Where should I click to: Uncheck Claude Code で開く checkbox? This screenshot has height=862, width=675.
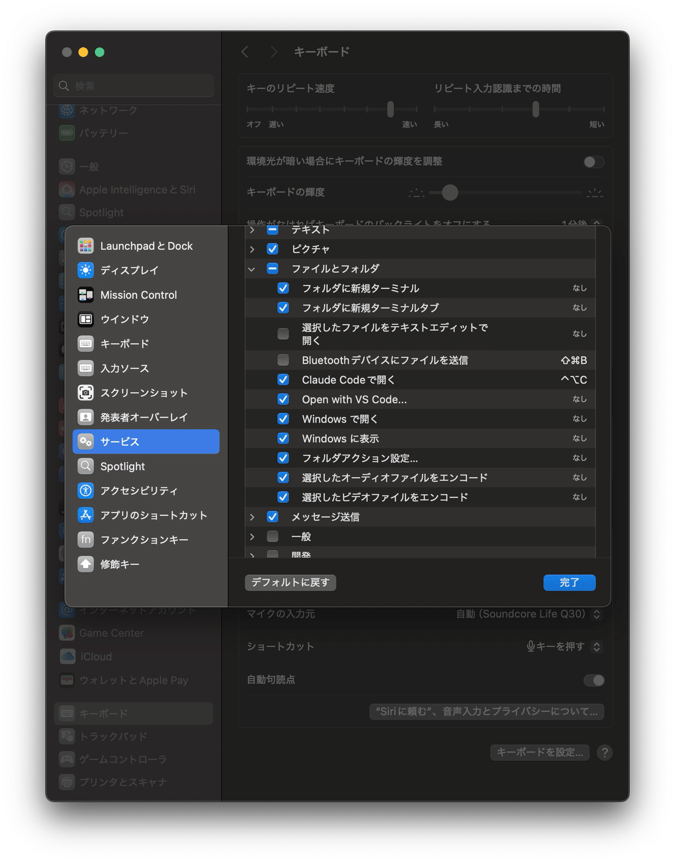click(283, 380)
